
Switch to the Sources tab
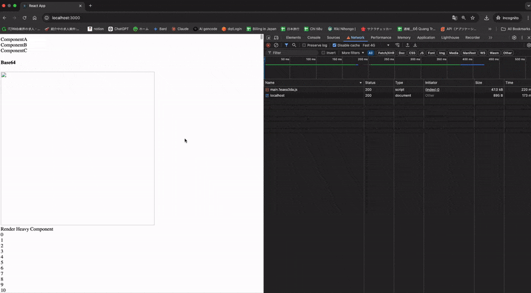[x=333, y=38]
